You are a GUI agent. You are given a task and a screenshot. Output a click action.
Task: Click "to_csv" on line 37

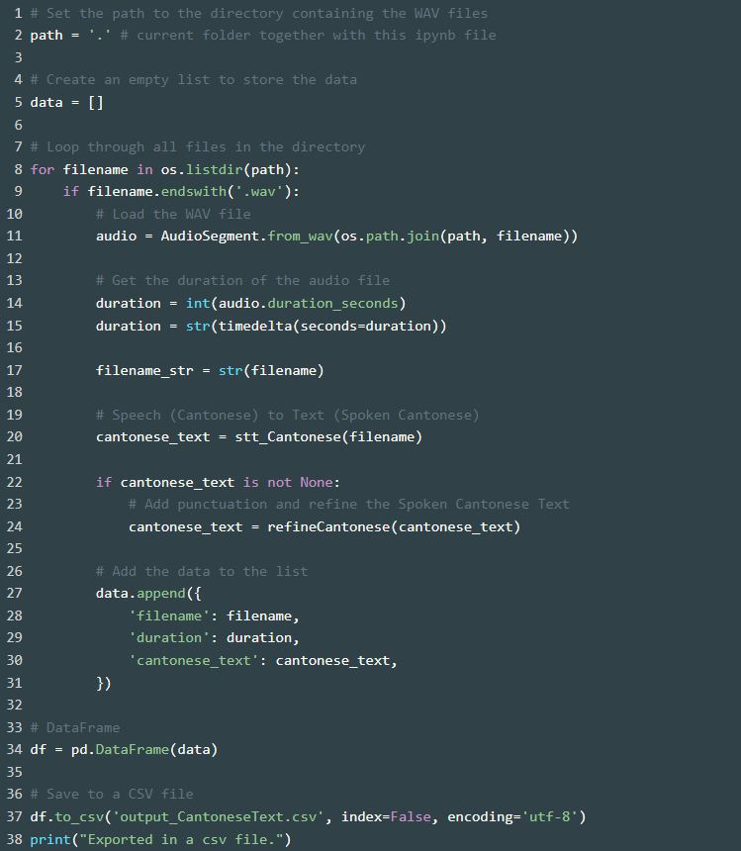tap(79, 816)
